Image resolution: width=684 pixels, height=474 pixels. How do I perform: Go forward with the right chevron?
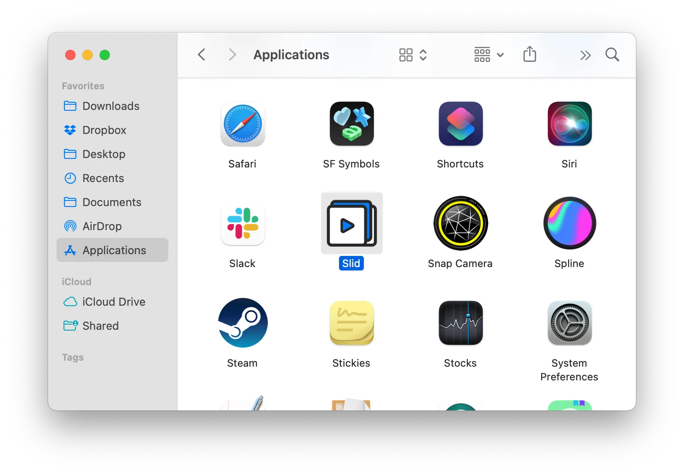click(x=232, y=55)
